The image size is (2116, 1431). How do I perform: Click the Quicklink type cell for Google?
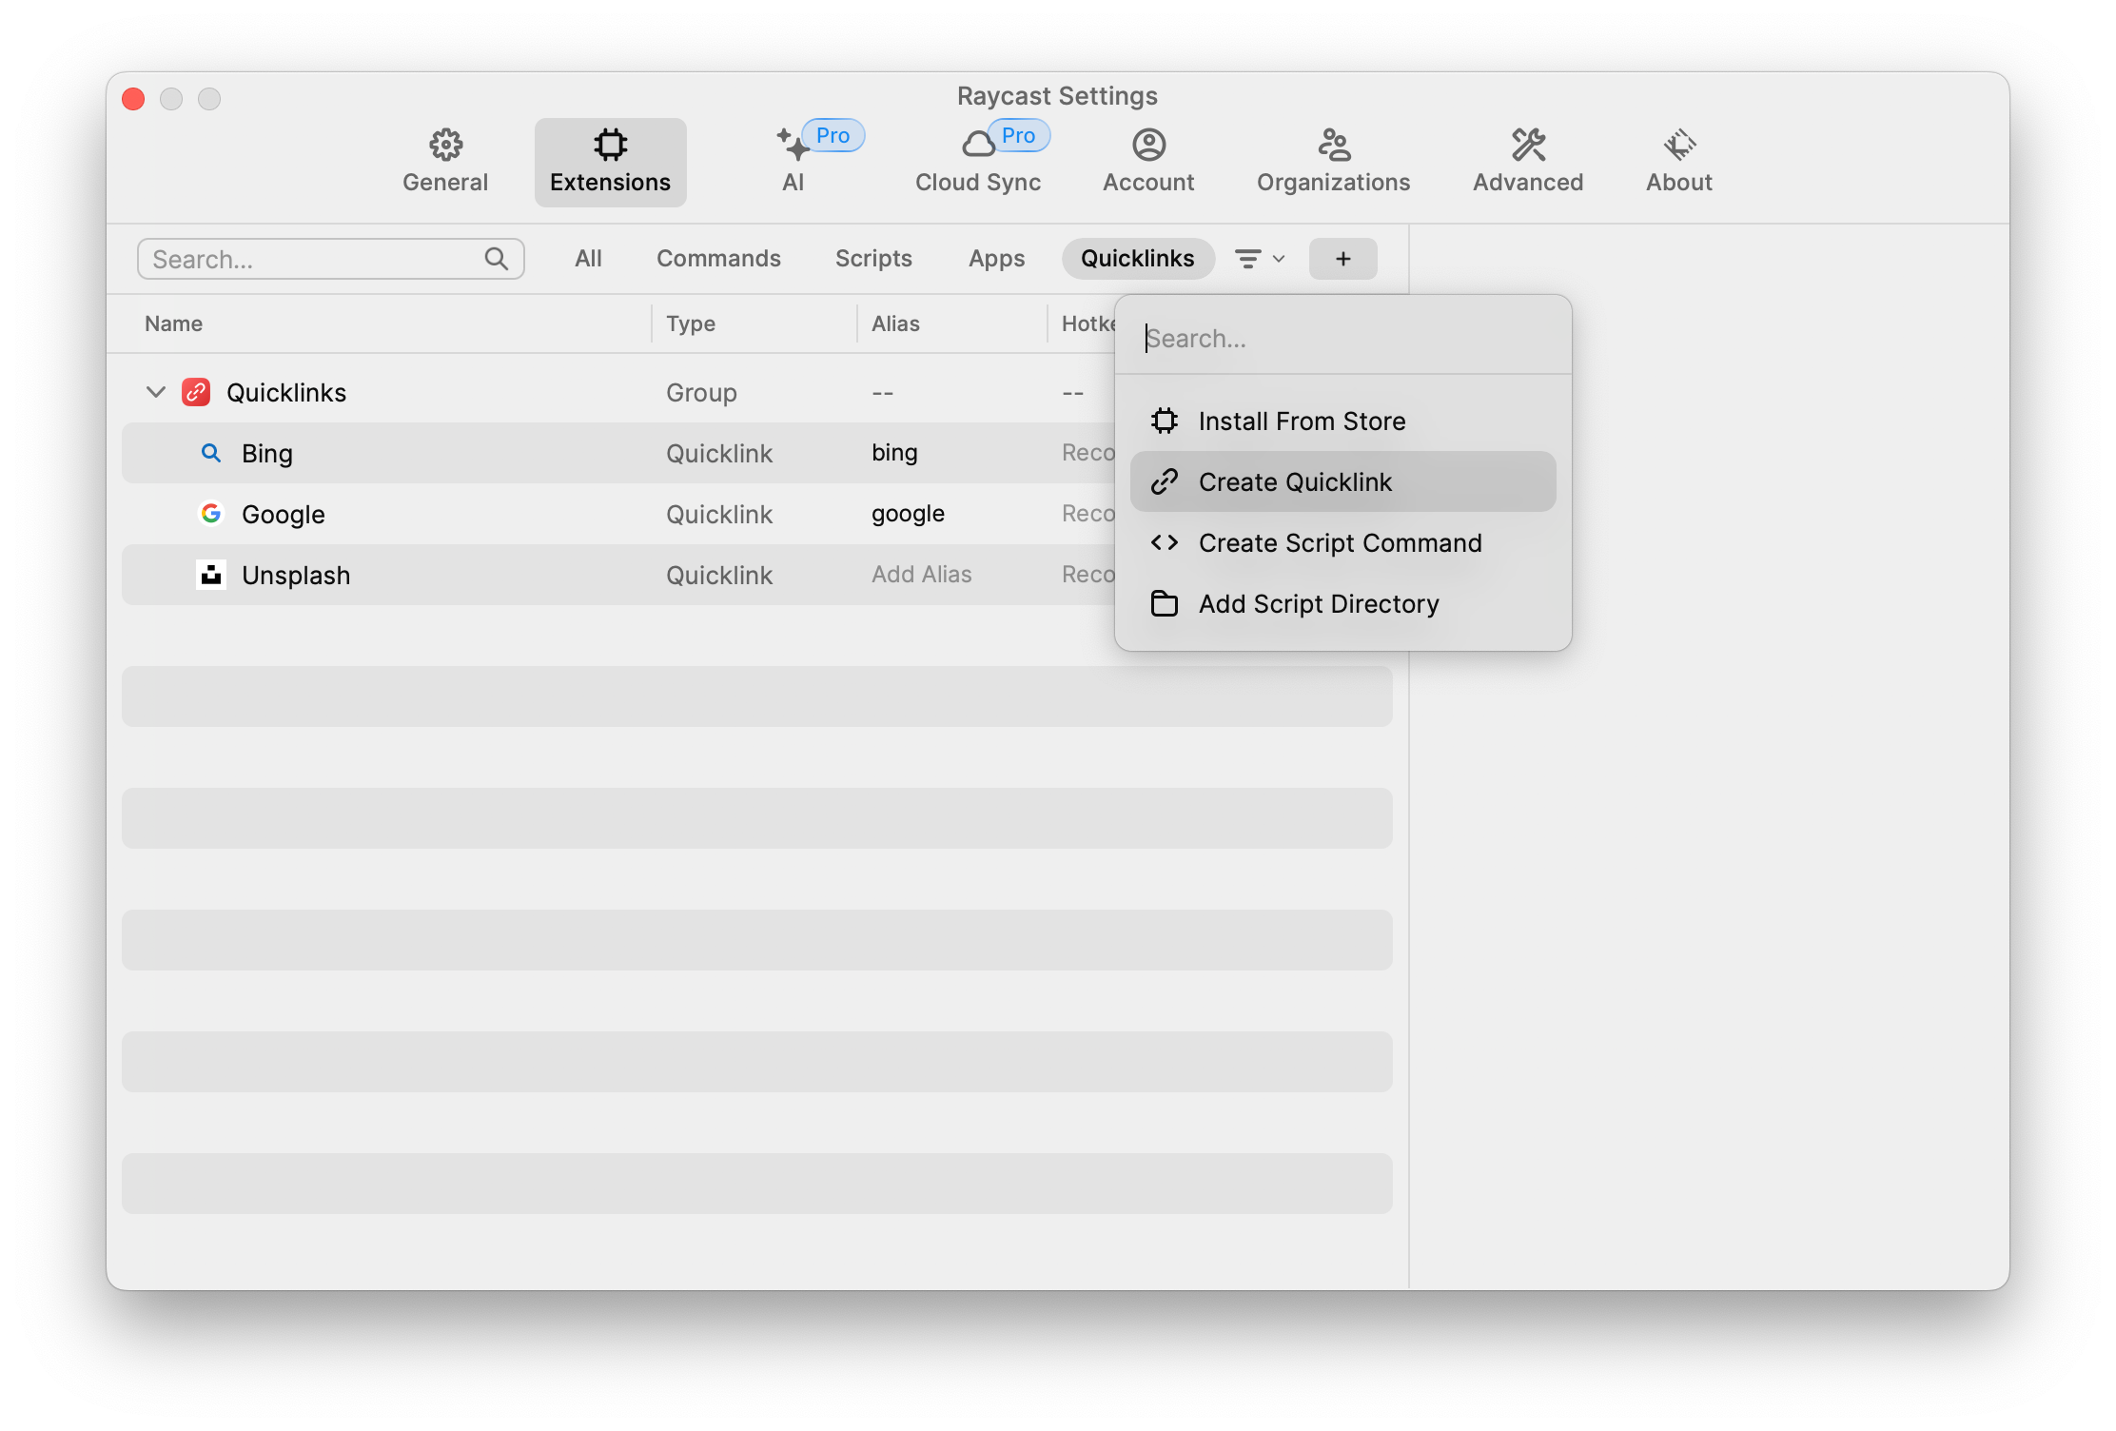tap(719, 515)
